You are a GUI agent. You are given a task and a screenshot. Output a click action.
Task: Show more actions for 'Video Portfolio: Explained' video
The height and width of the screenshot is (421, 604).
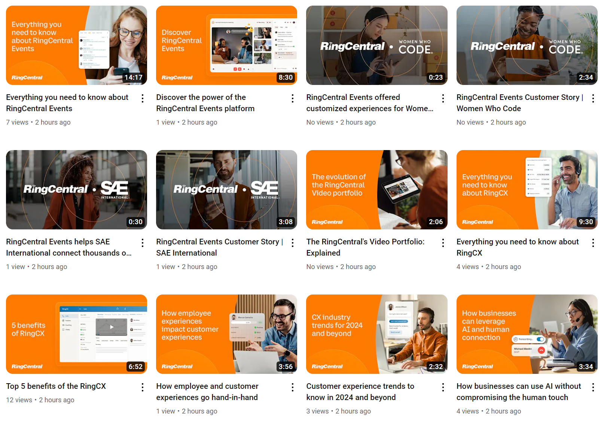(x=443, y=243)
